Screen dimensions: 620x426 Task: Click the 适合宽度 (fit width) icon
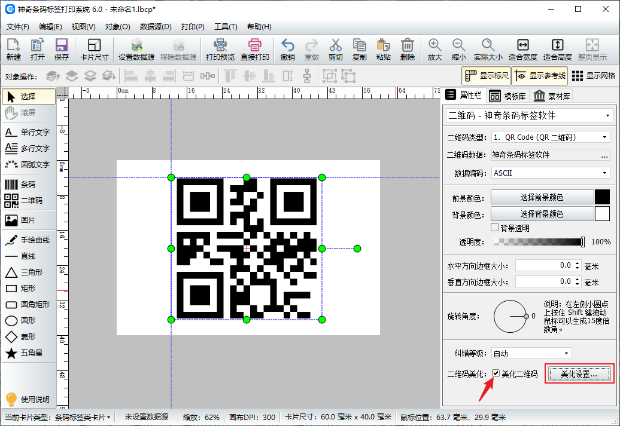[522, 50]
